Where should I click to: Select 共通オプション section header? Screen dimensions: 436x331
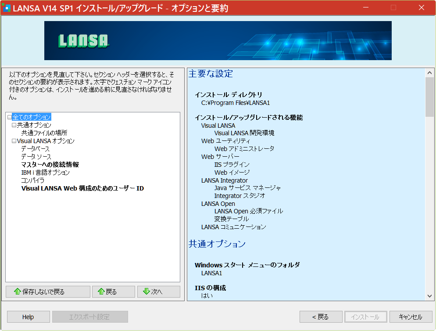34,125
